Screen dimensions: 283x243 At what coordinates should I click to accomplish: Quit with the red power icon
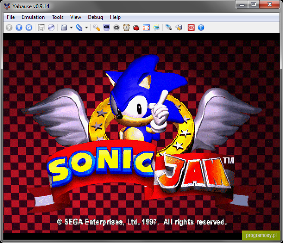(x=191, y=28)
